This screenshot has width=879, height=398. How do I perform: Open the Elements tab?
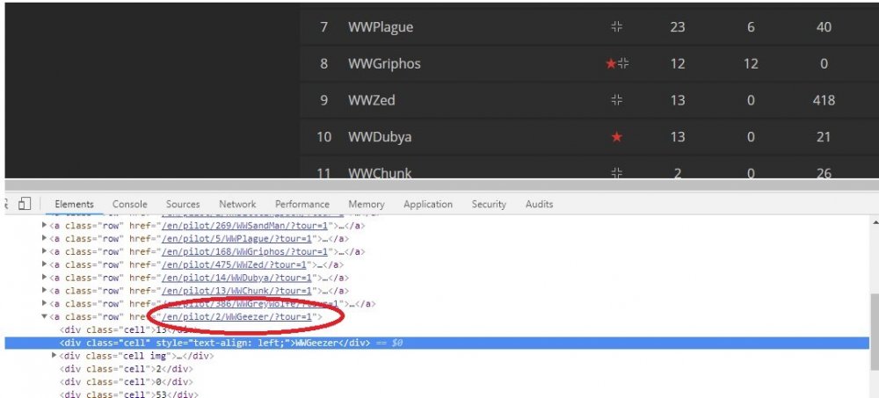point(74,205)
